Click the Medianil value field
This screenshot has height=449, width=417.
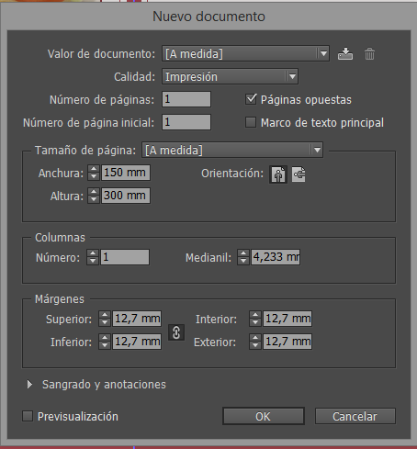pyautogui.click(x=276, y=257)
